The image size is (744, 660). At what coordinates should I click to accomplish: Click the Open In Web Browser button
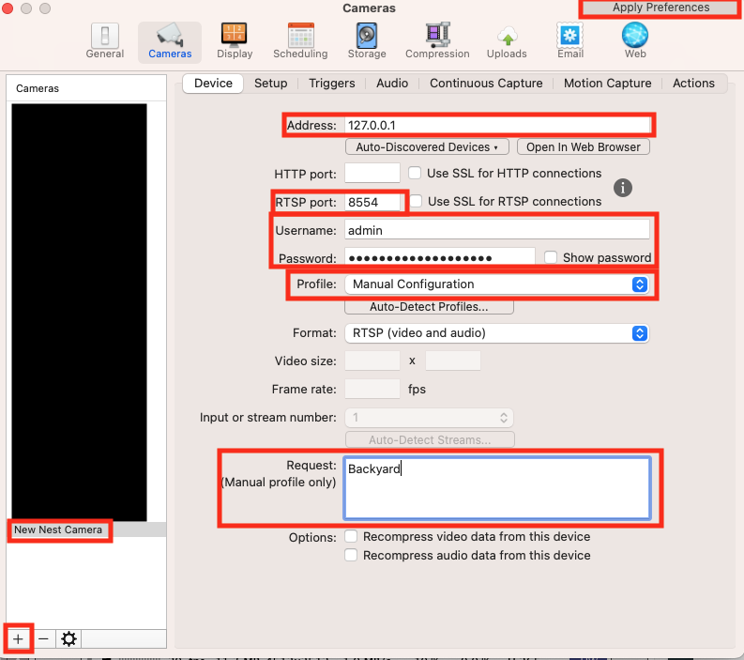pyautogui.click(x=584, y=147)
